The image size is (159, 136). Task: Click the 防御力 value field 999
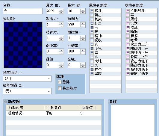[74, 25]
